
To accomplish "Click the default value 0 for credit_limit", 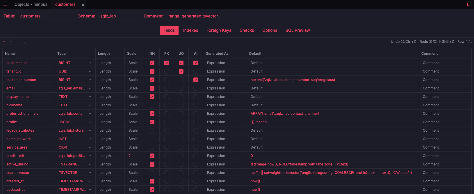I will [x=333, y=156].
